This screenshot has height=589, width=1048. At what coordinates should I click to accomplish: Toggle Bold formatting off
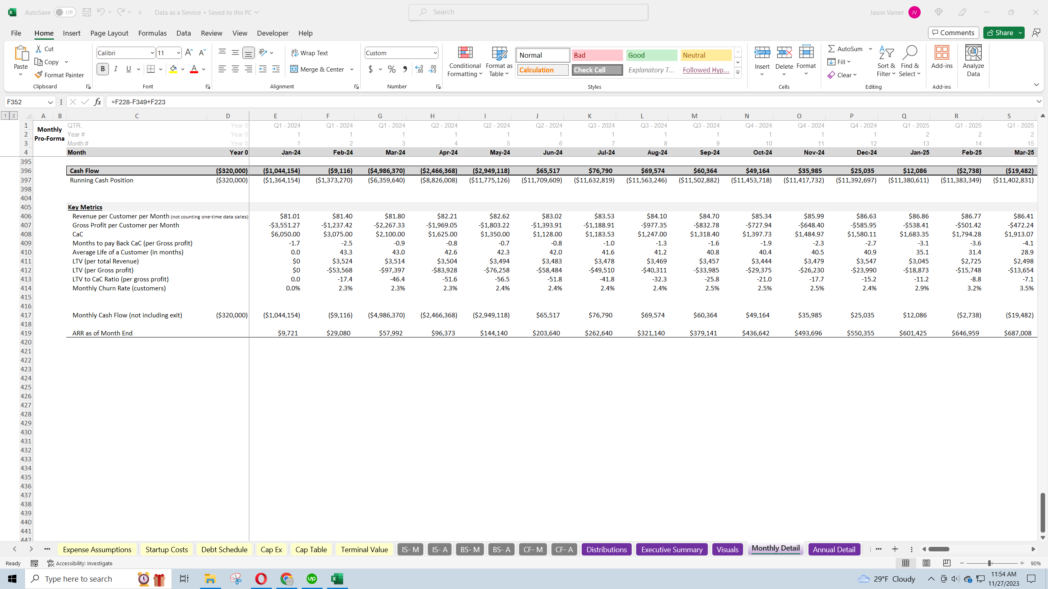click(x=103, y=69)
